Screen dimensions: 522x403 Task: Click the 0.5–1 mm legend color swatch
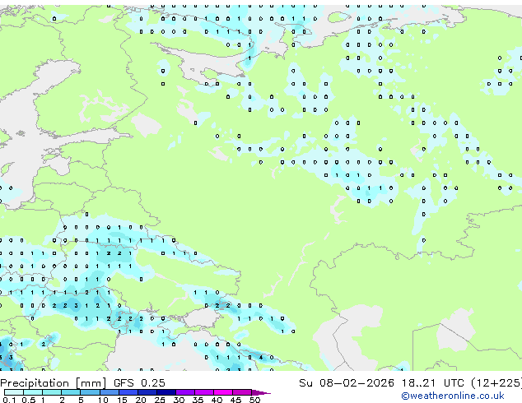[33, 392]
